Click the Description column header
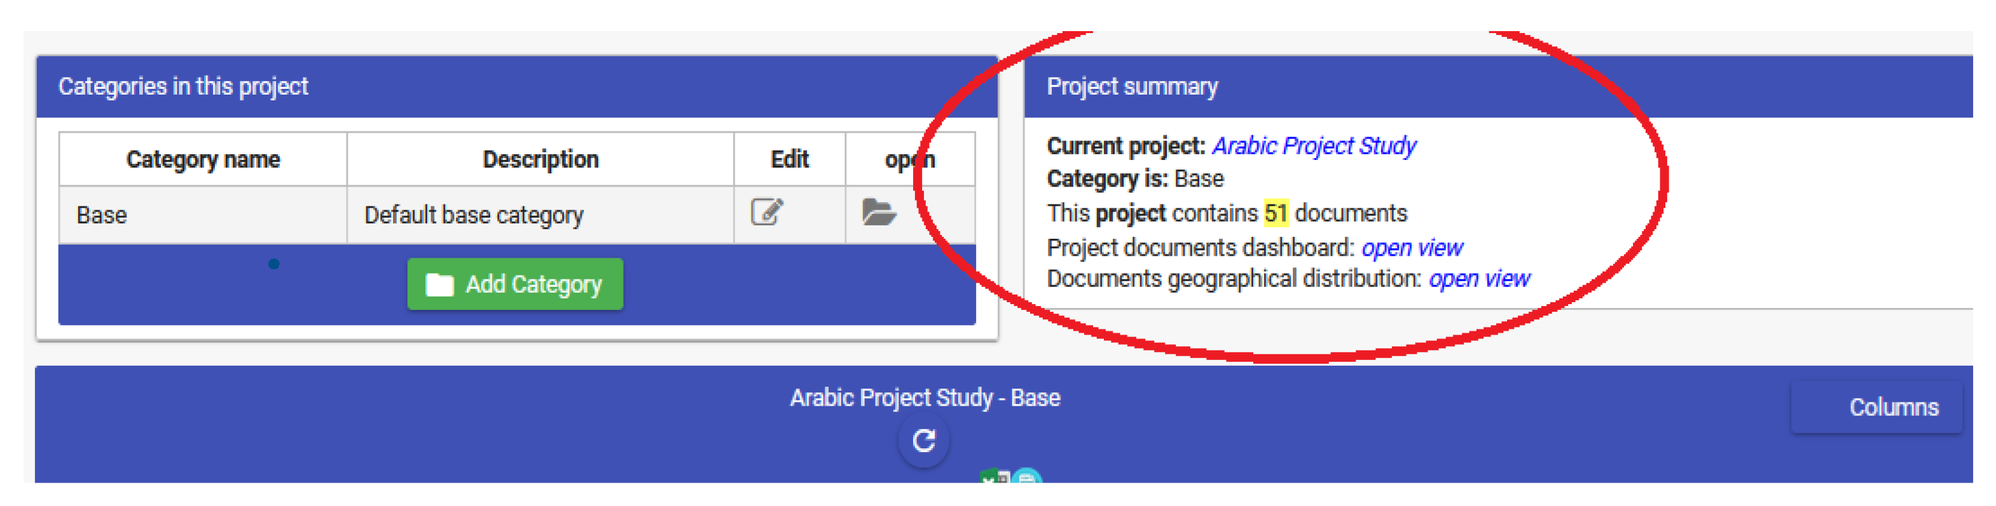1996x506 pixels. [x=540, y=159]
